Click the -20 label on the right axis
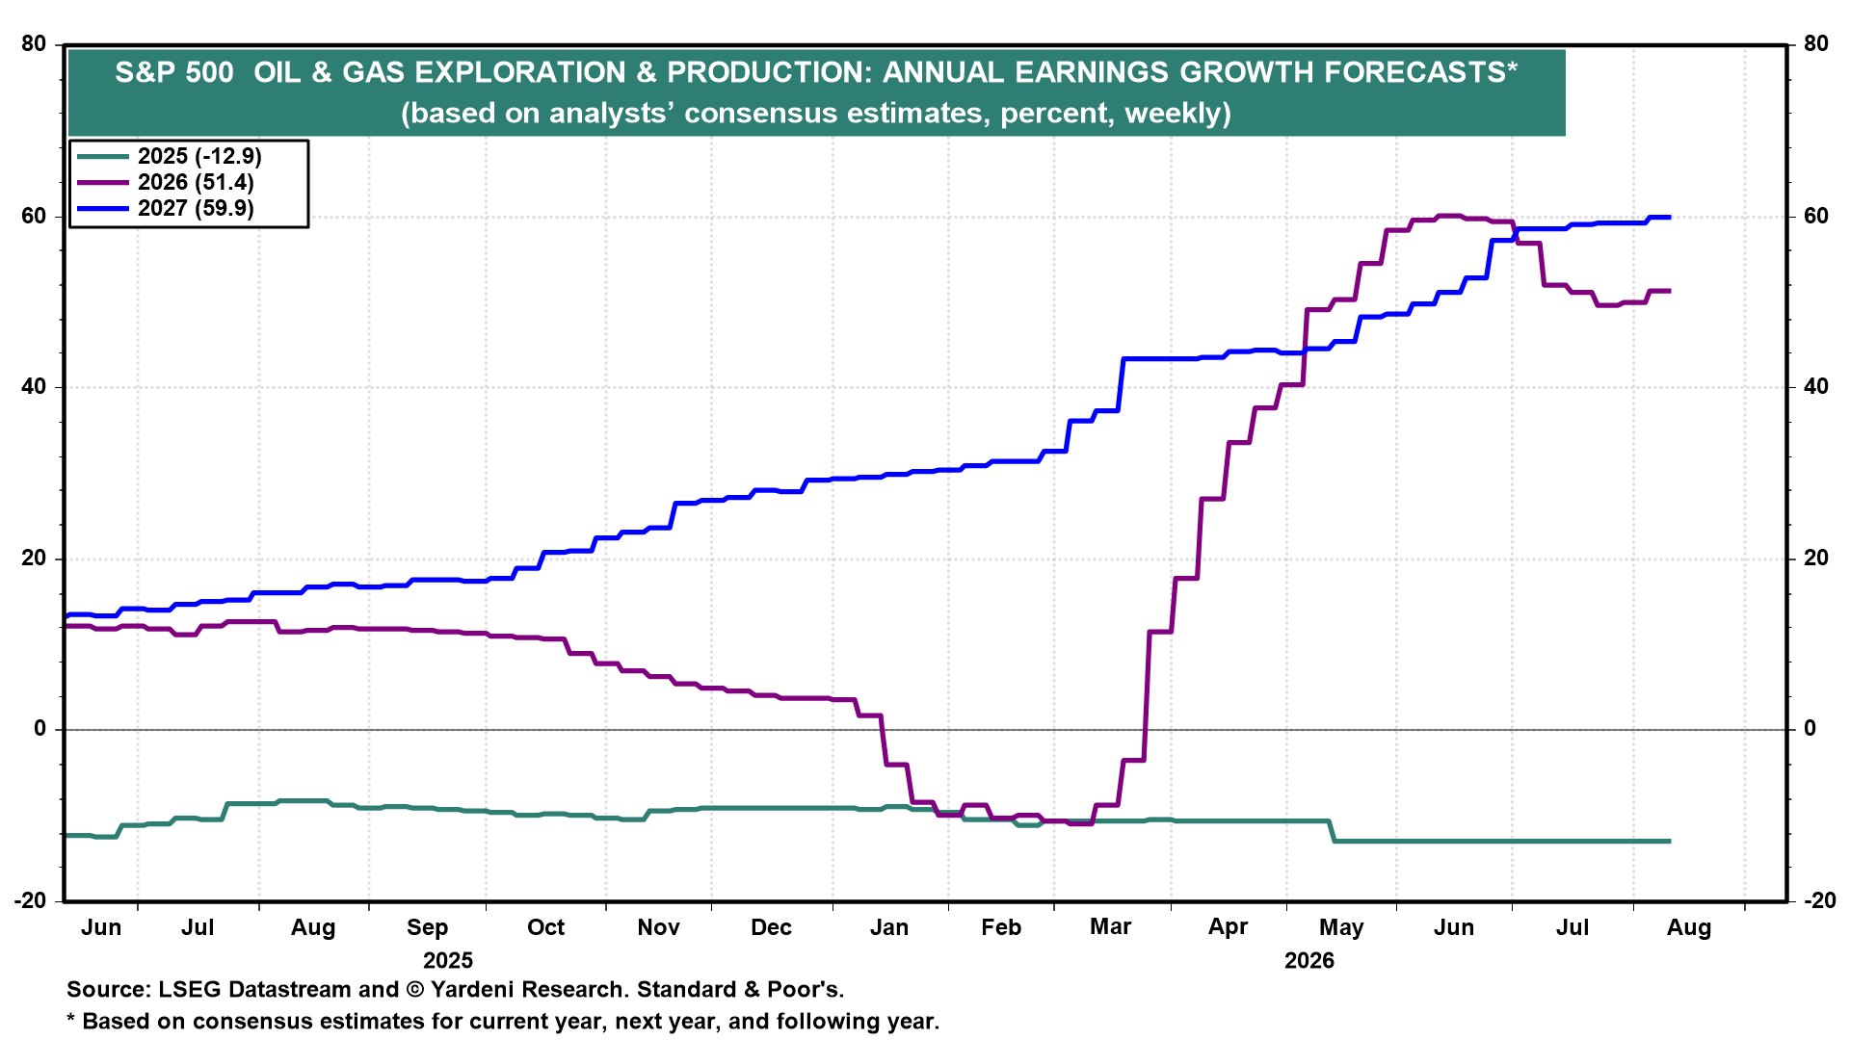This screenshot has width=1850, height=1040. [x=1820, y=900]
